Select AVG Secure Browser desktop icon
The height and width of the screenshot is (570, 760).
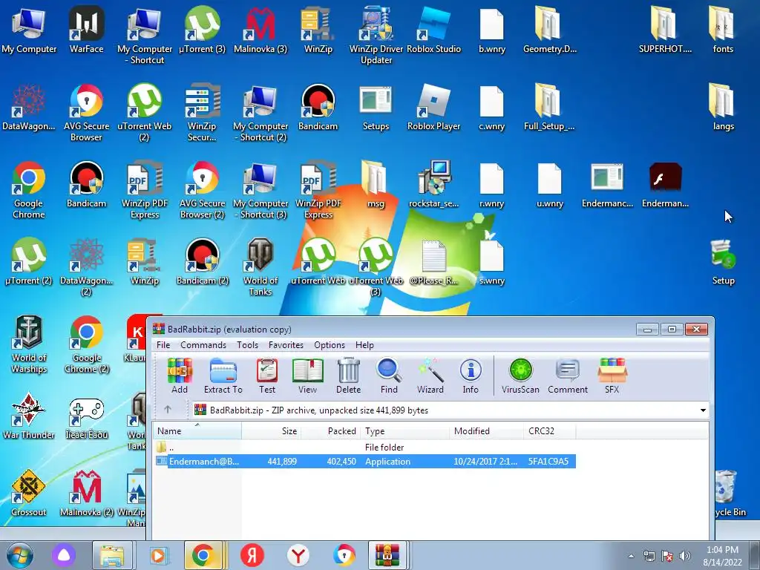(x=86, y=113)
